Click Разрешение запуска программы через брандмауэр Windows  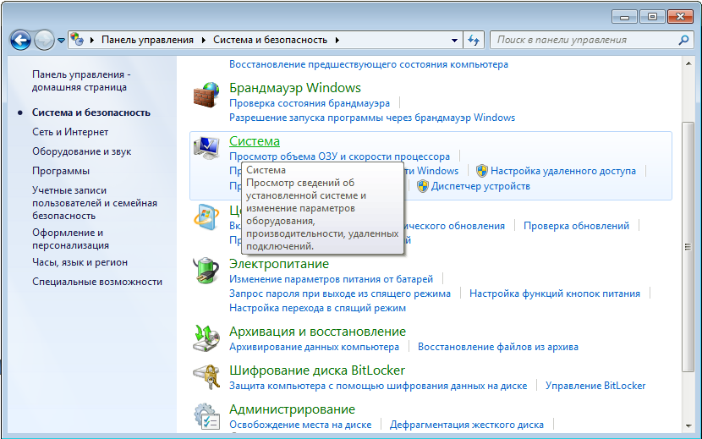372,118
